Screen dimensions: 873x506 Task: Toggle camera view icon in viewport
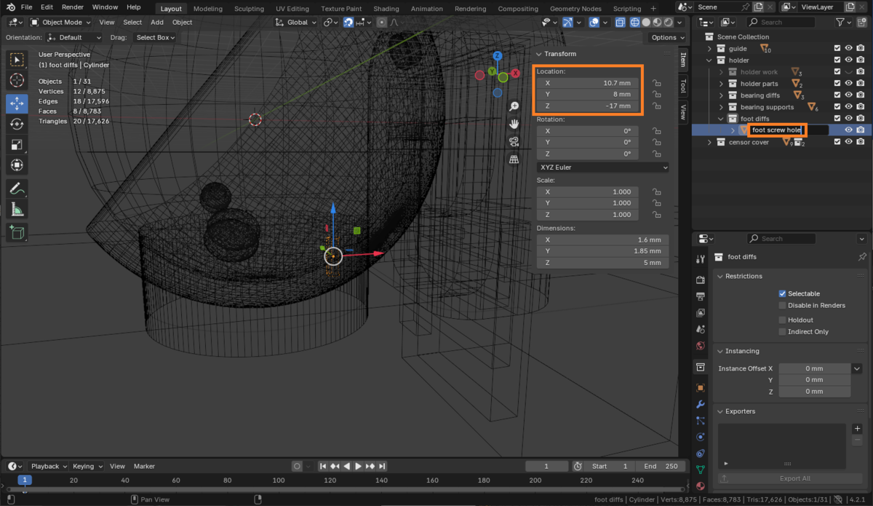(514, 141)
